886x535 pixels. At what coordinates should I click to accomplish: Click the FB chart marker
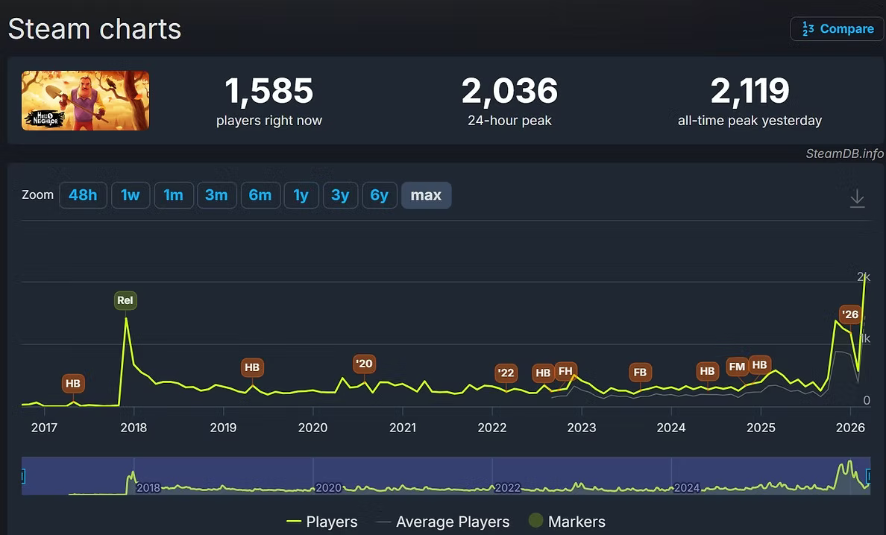[640, 373]
